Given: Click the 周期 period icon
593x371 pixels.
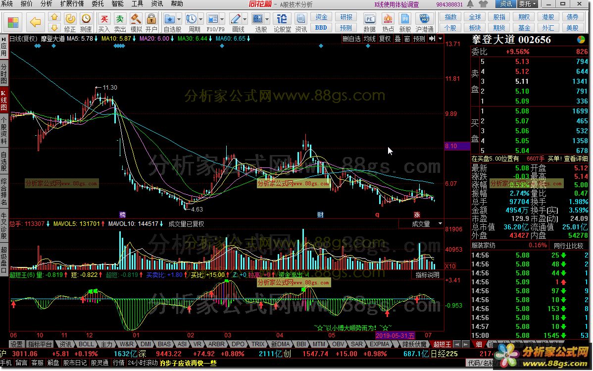Looking at the screenshot, I should point(192,19).
